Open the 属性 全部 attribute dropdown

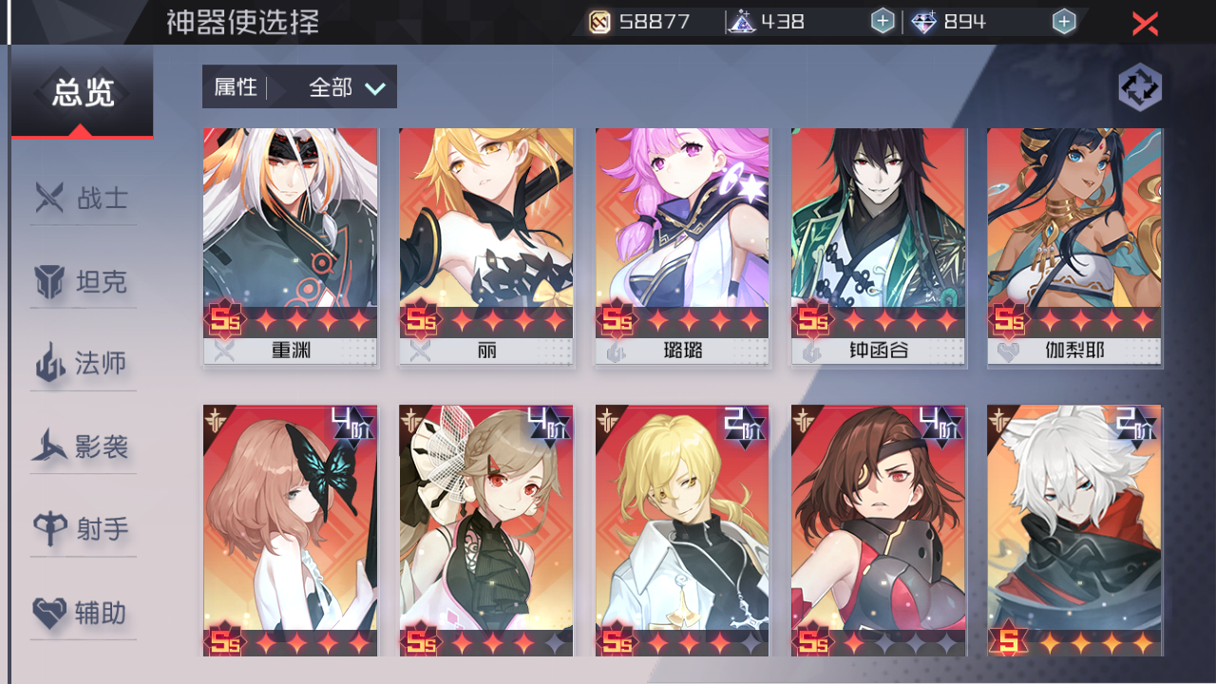pyautogui.click(x=299, y=87)
